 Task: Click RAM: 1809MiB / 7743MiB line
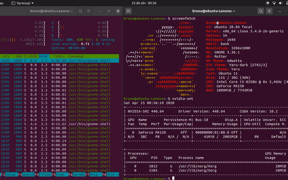pyautogui.click(x=229, y=90)
